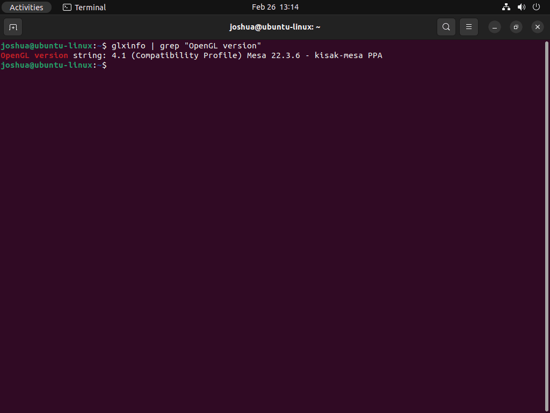Restore the terminal window size
This screenshot has width=550, height=413.
click(x=516, y=27)
